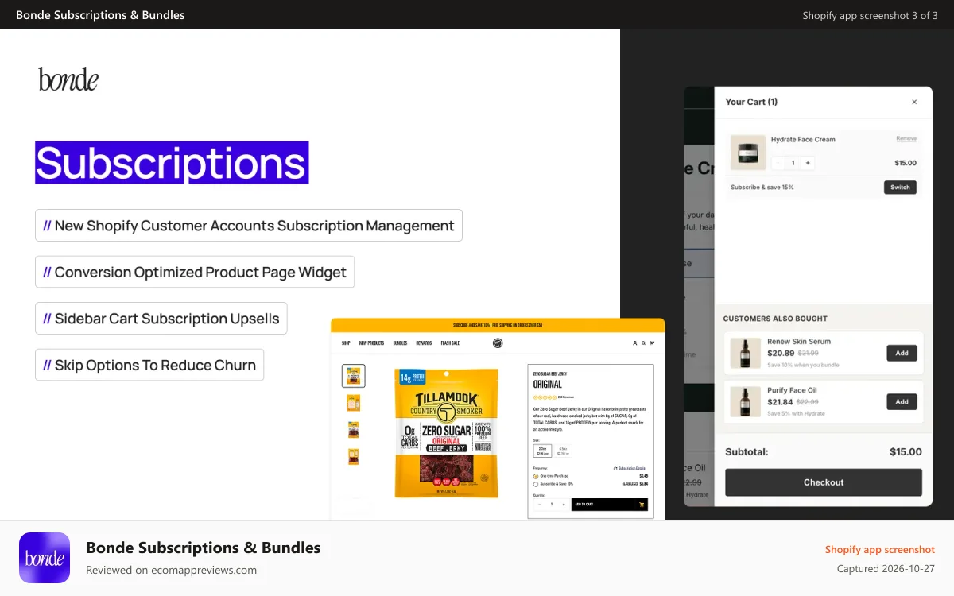Screen dimensions: 954x596
Task: Select One-time Purchase radio option
Action: pyautogui.click(x=536, y=476)
